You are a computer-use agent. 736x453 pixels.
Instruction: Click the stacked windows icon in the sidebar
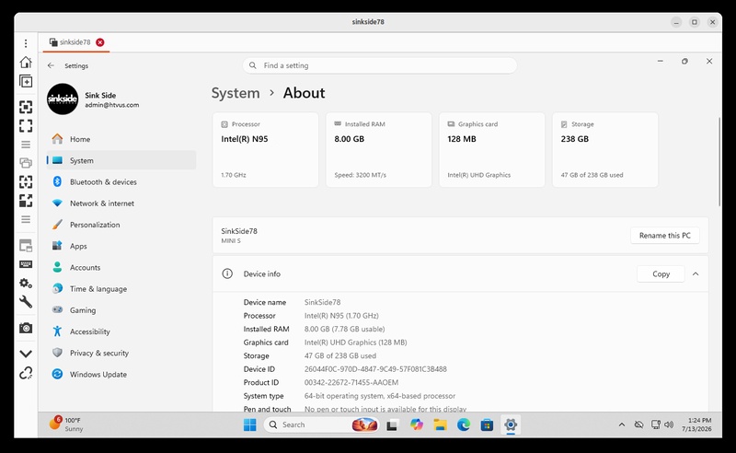click(x=26, y=163)
